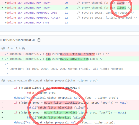The image size is (139, 125).
Task: Click the plus marker on the added SSH_CHANNEL_MUX_PROXY line
Action: point(2,8)
